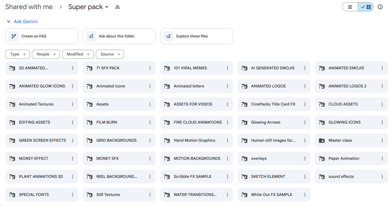Click Create an FAQ button
The height and width of the screenshot is (206, 391).
pyautogui.click(x=42, y=36)
